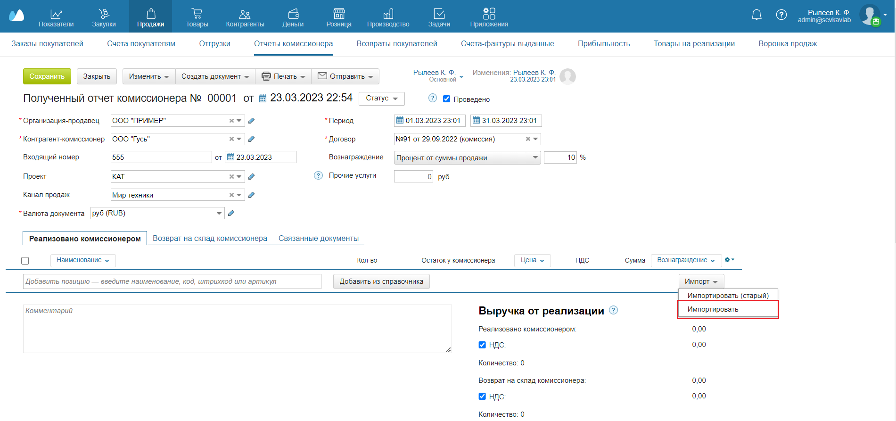This screenshot has height=421, width=896.
Task: Switch to Возврат на склад комиссионера tab
Action: click(210, 239)
